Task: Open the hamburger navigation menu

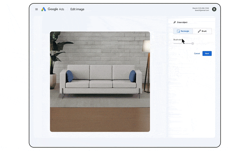Action: click(37, 9)
